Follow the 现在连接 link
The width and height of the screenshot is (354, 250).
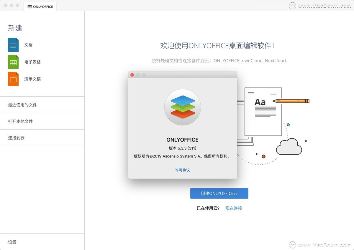(x=234, y=208)
